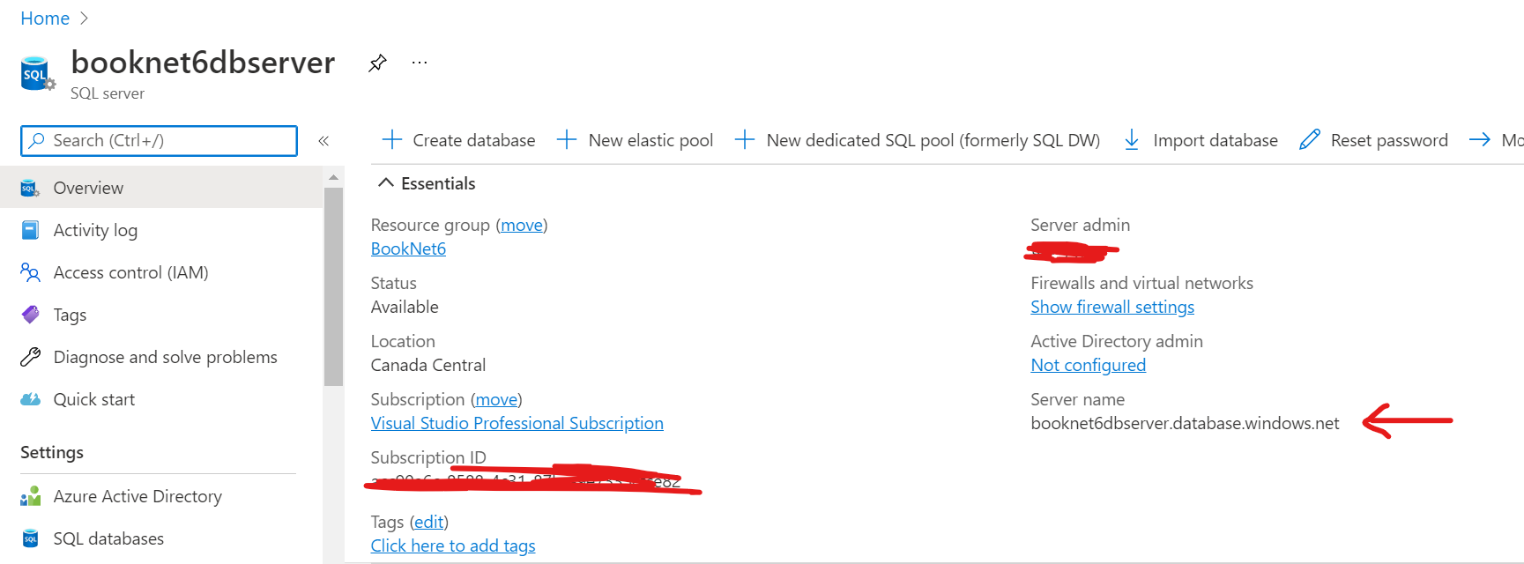The height and width of the screenshot is (564, 1524).
Task: Click move link next to Subscription
Action: point(496,399)
